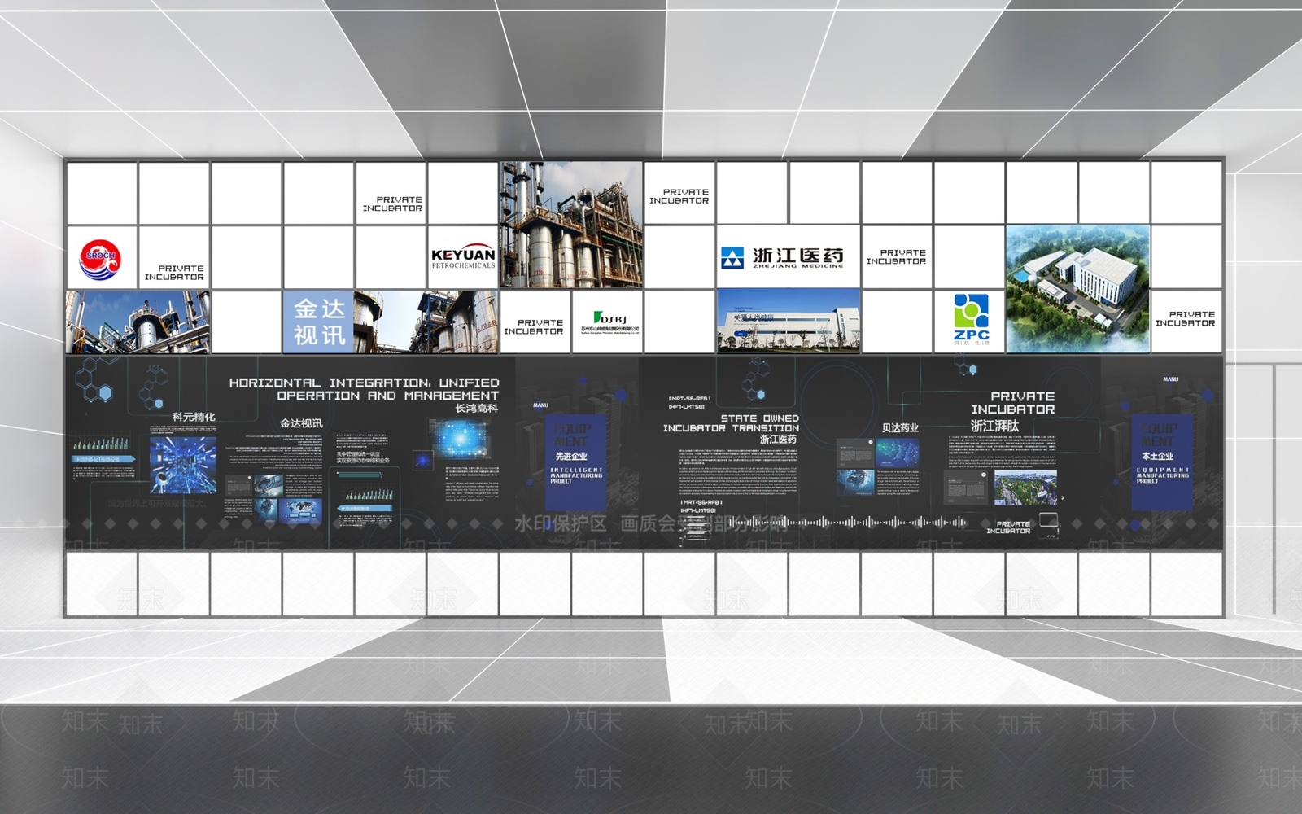This screenshot has width=1302, height=814.
Task: Open the tall refinery tower photo
Action: [570, 225]
